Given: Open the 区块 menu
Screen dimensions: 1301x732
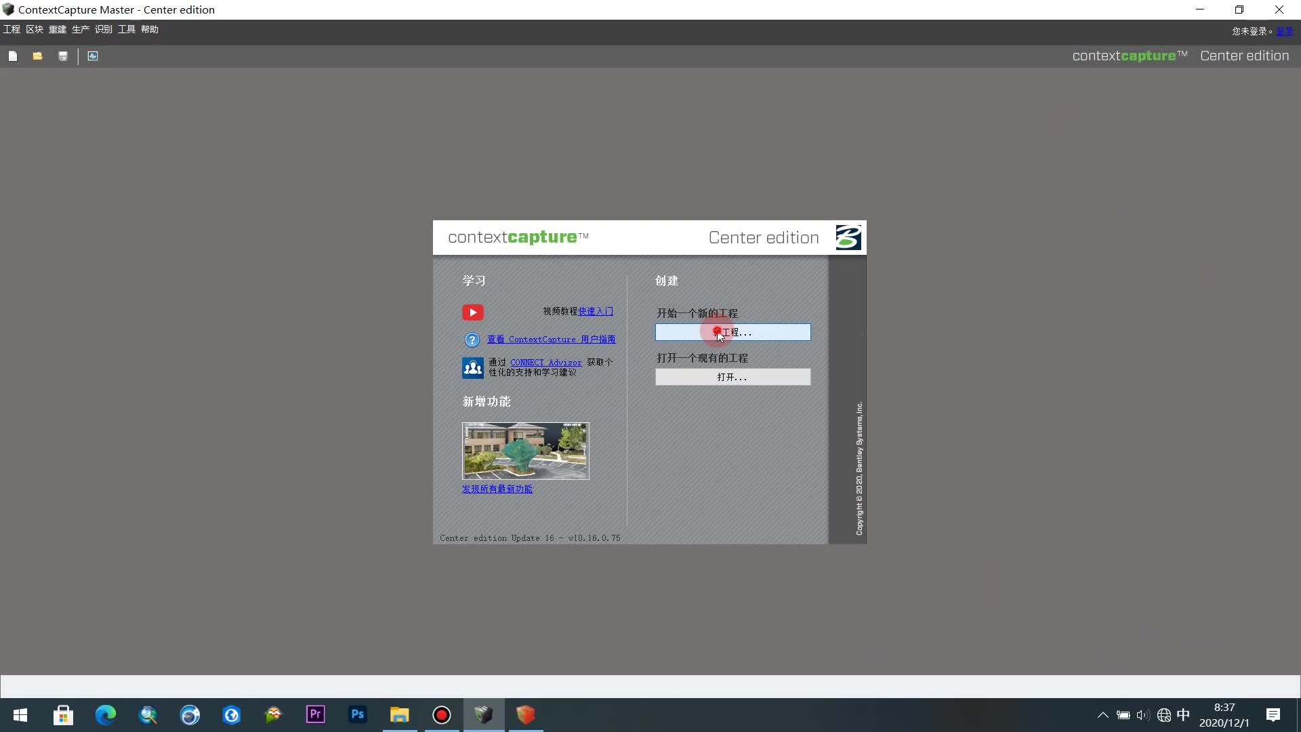Looking at the screenshot, I should click(x=35, y=29).
